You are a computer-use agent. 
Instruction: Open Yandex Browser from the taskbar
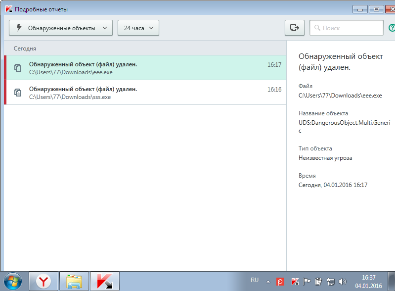[x=44, y=281]
